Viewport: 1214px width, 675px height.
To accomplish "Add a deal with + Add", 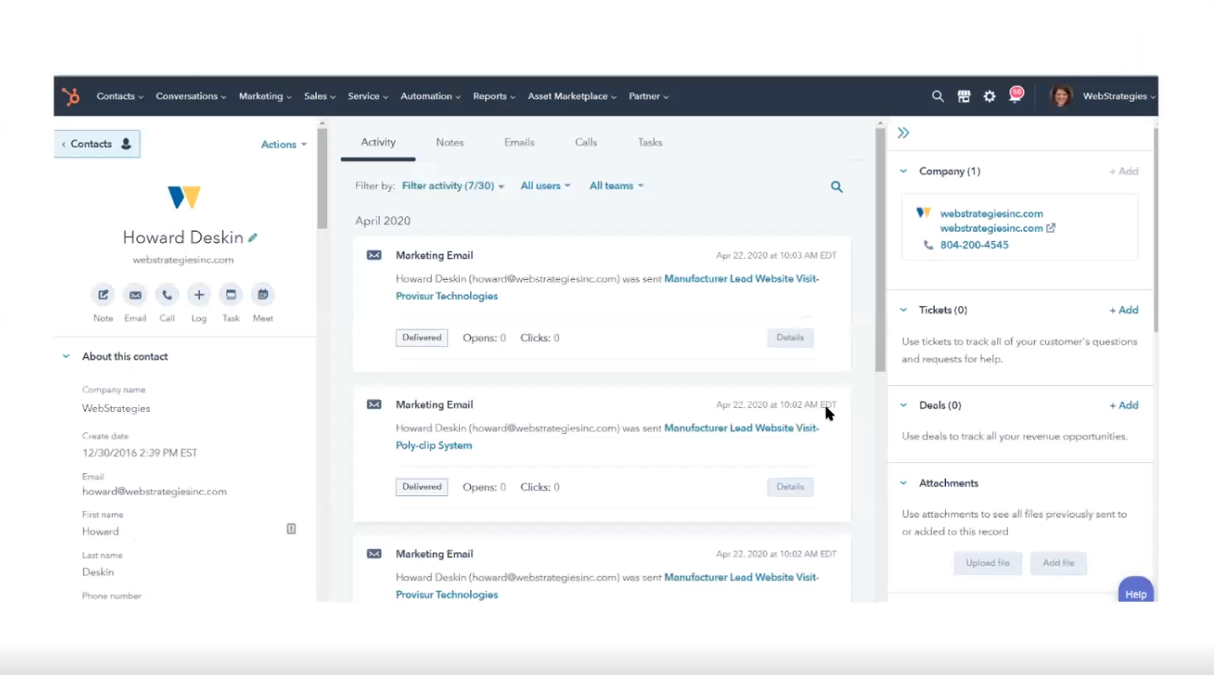I will coord(1124,405).
